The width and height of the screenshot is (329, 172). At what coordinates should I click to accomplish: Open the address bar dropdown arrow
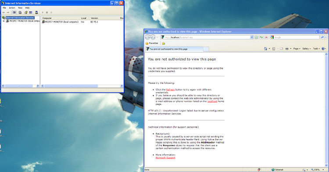click(252, 37)
